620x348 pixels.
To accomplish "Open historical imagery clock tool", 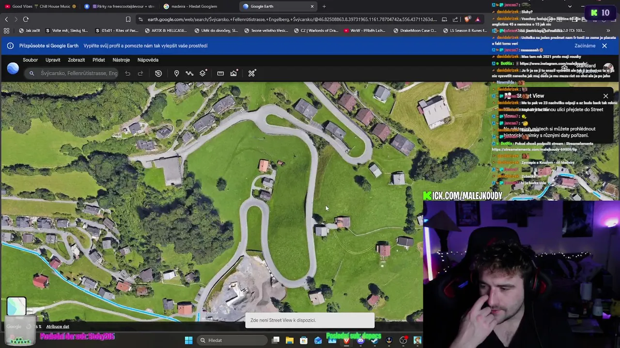I will coord(158,73).
